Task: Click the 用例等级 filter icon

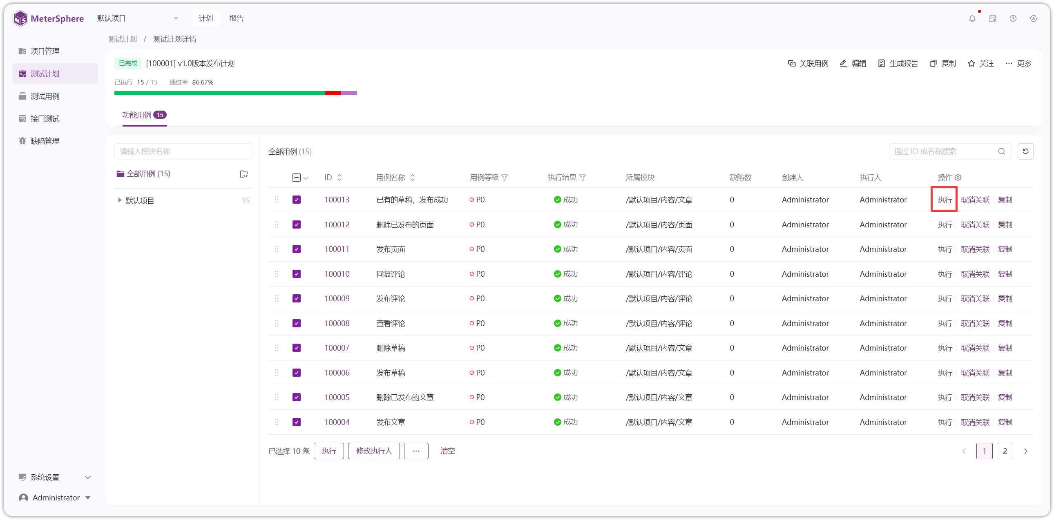Action: [x=505, y=178]
